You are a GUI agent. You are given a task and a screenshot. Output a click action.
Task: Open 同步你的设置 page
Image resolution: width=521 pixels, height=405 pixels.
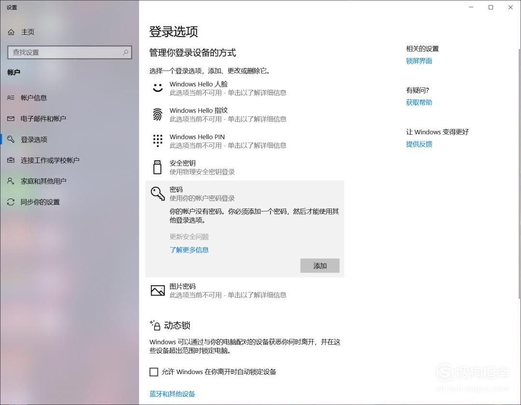click(x=40, y=202)
